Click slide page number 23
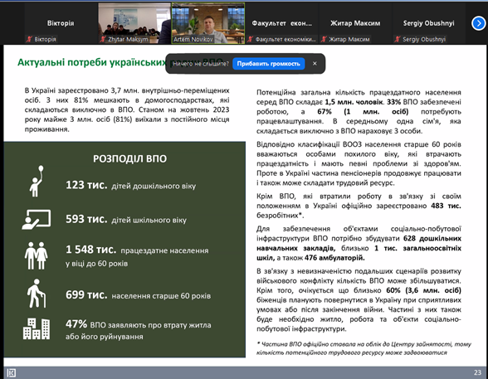 477,372
